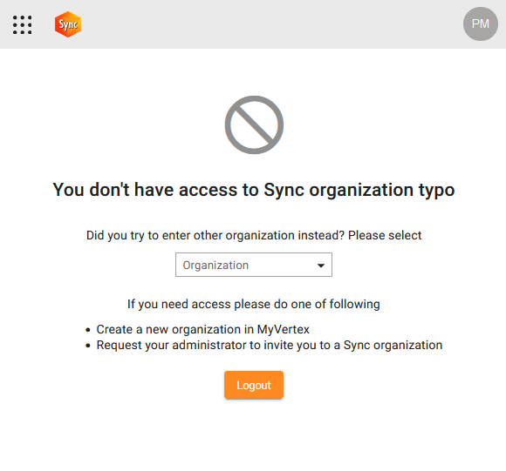Click 'Sync organization' in the second bullet

click(393, 345)
